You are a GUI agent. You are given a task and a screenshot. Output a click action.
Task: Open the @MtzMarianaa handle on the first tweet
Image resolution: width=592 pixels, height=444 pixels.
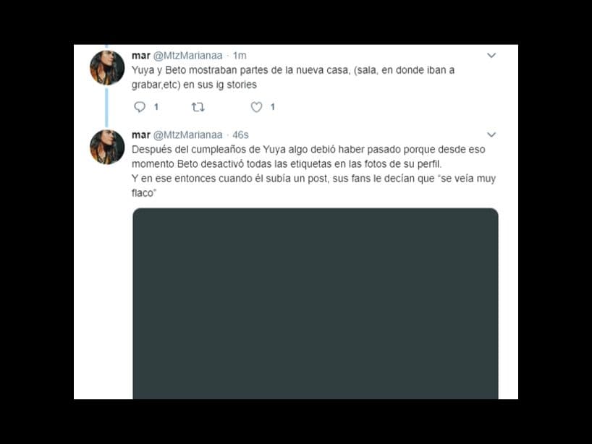point(187,56)
